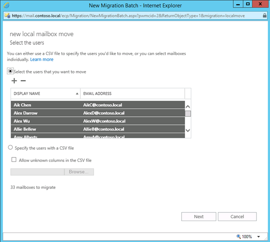This screenshot has height=242, width=270.
Task: Click the mail site icon in address bar
Action: [8, 16]
